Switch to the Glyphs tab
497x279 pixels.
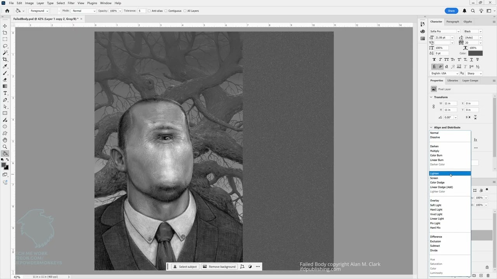468,22
